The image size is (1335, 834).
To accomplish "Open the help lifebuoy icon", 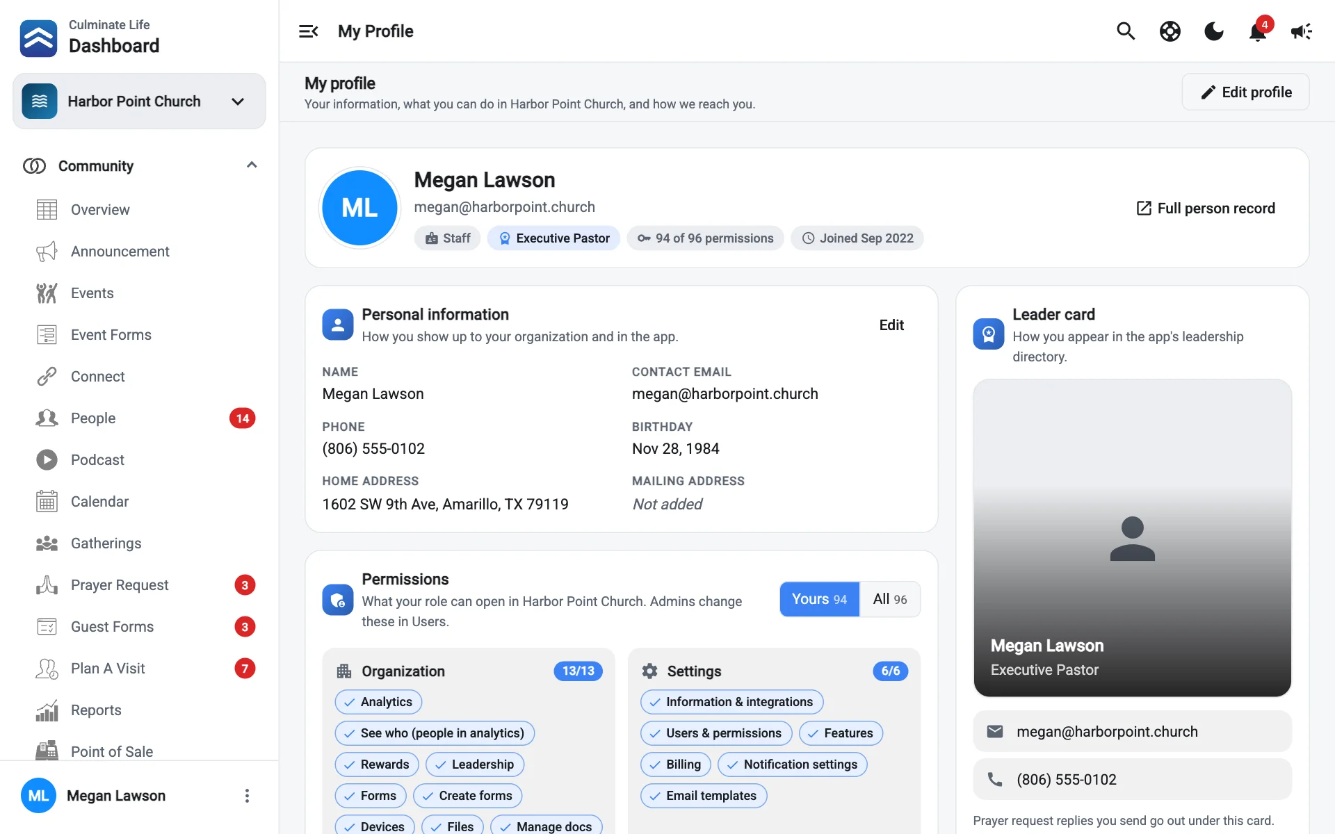I will click(x=1170, y=31).
